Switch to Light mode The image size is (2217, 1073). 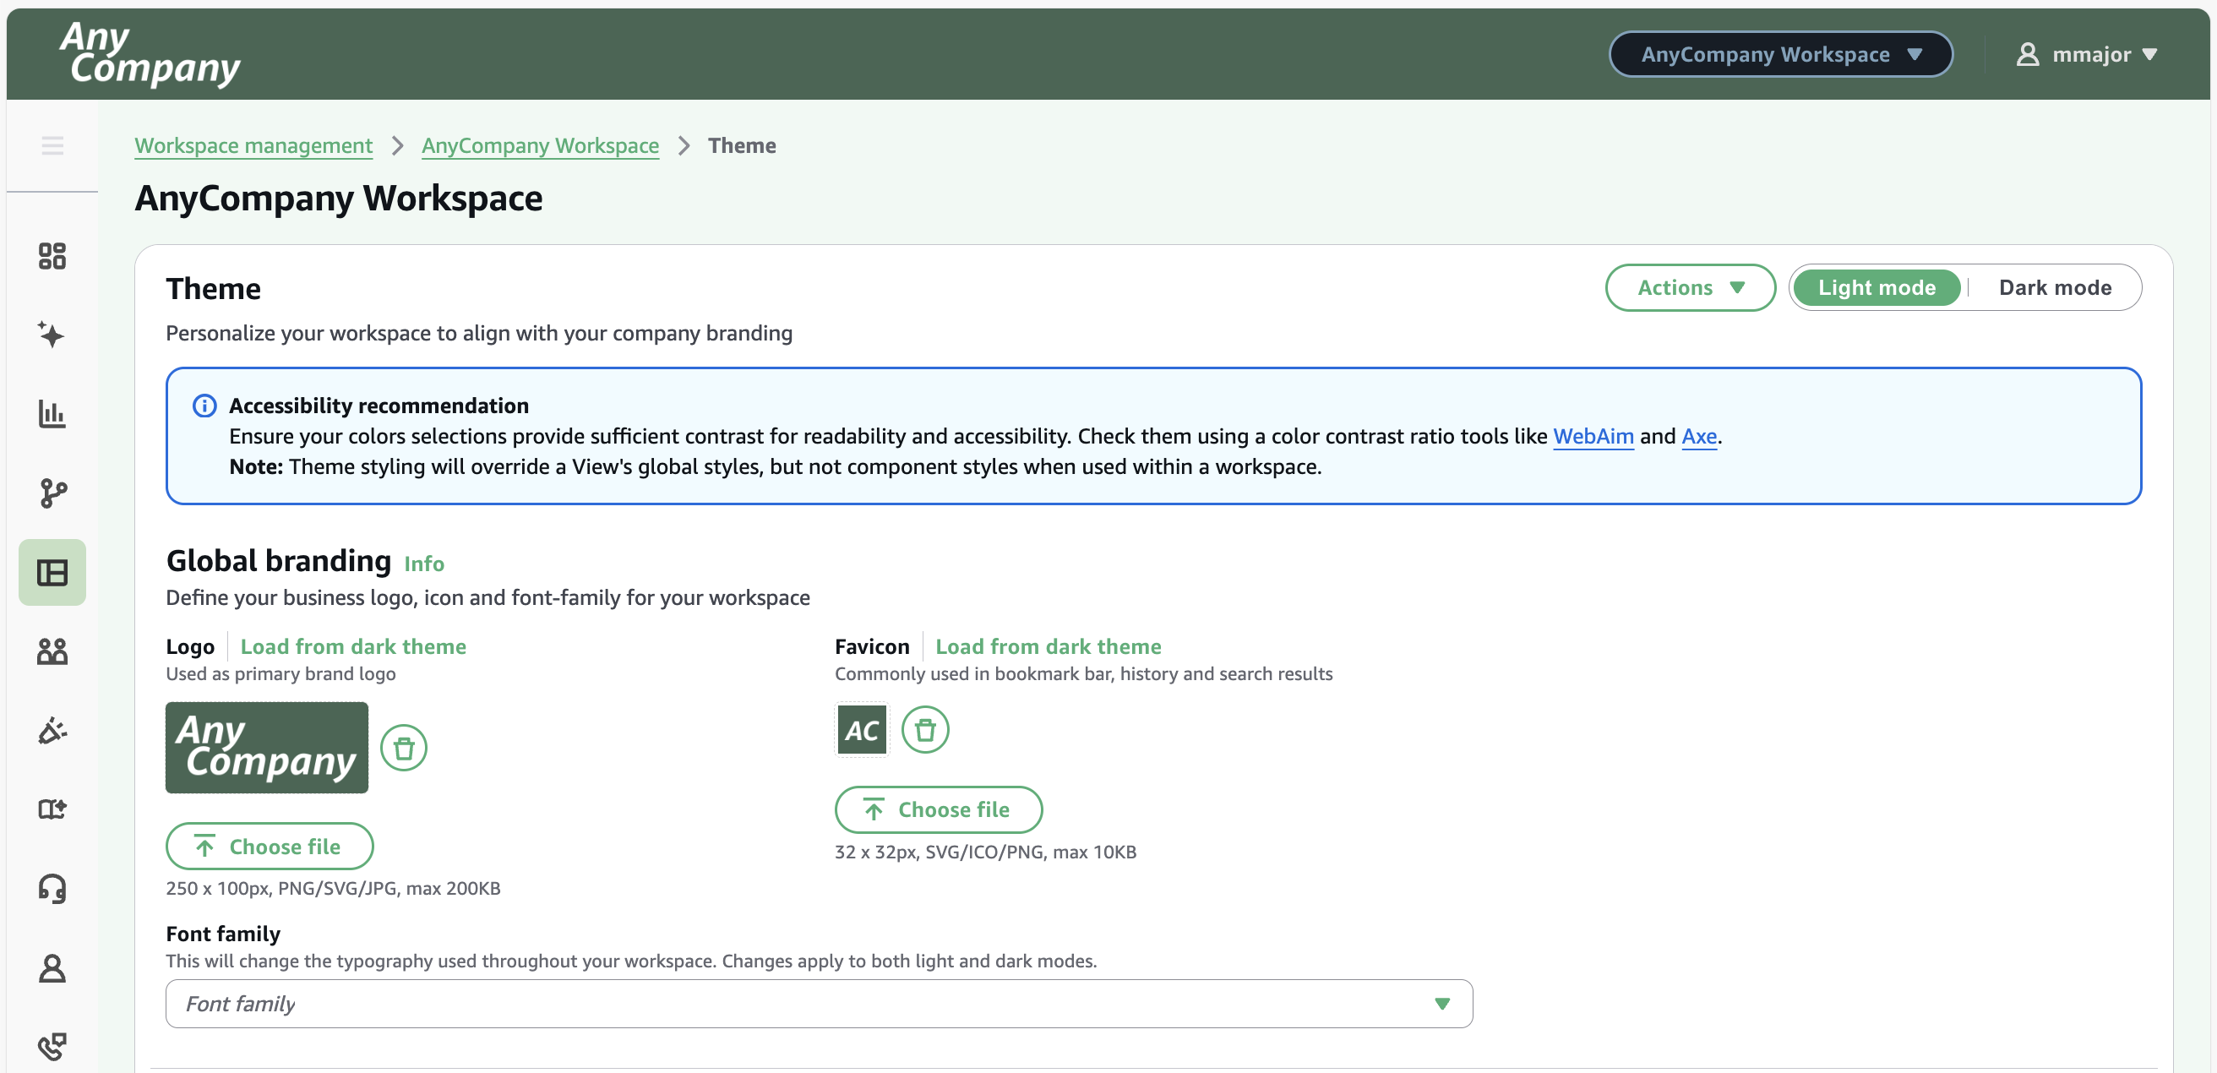(1877, 287)
